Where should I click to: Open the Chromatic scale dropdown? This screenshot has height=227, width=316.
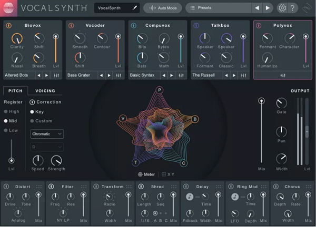coord(47,133)
